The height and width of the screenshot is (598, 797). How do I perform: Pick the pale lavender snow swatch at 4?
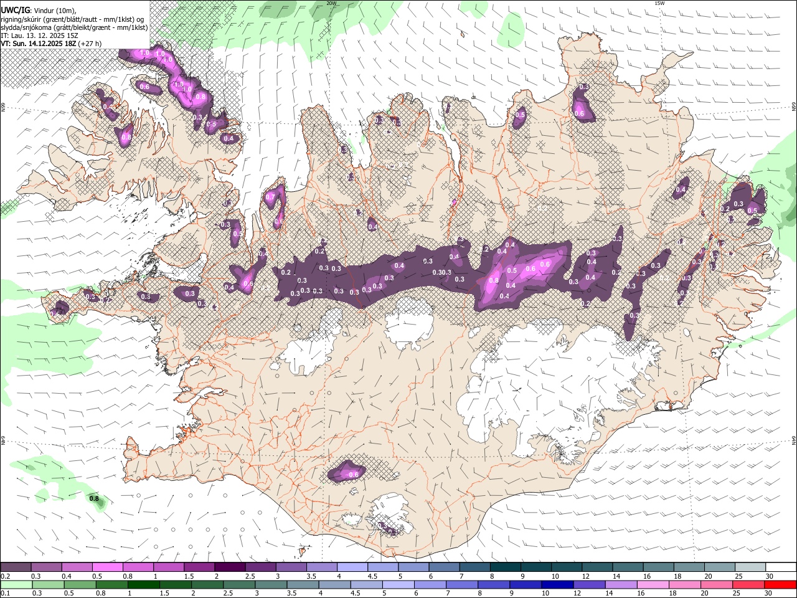(352, 567)
